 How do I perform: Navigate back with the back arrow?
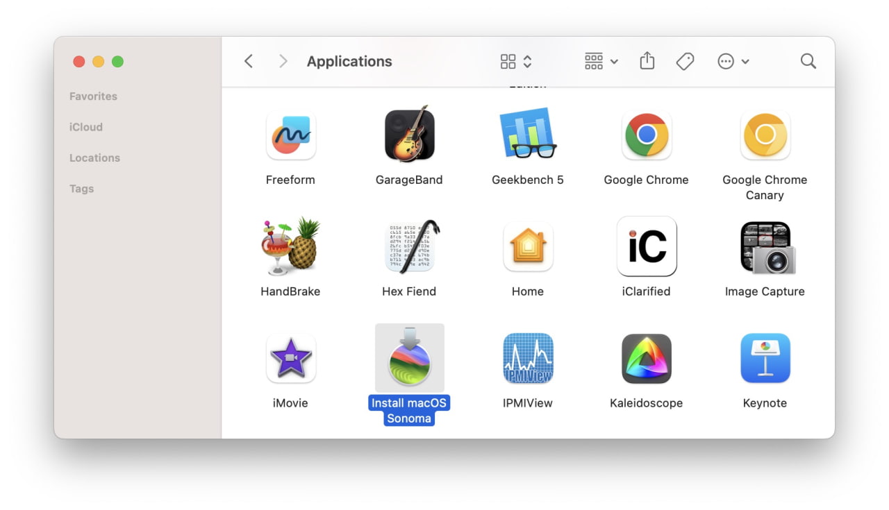248,61
